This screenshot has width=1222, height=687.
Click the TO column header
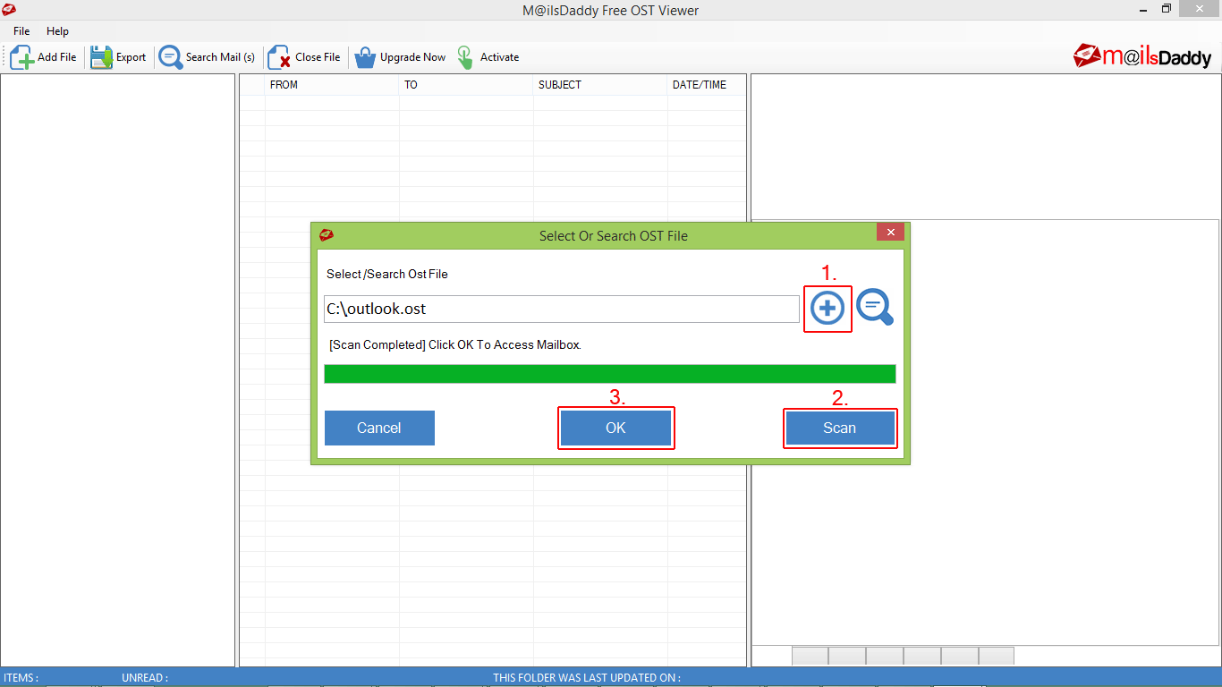[466, 85]
